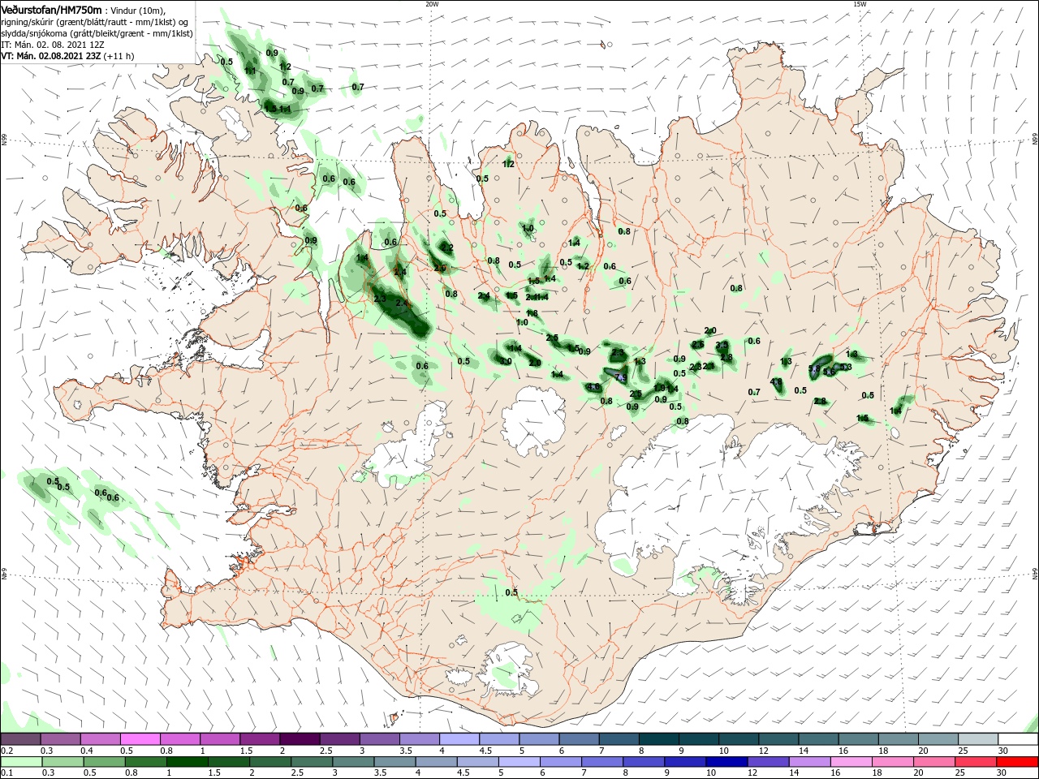This screenshot has width=1039, height=779.
Task: Select the 'VT: Mán. 02.08.2021 23Z' valid time
Action: (51, 56)
